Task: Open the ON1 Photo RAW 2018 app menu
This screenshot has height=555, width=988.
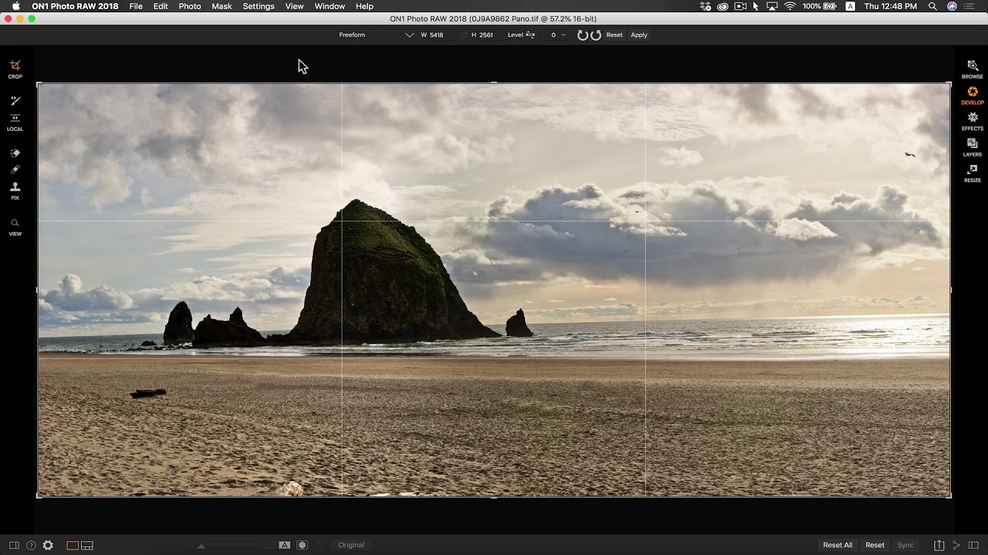Action: tap(75, 6)
